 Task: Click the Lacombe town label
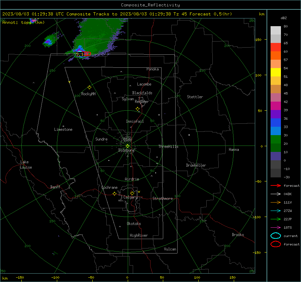(144, 84)
